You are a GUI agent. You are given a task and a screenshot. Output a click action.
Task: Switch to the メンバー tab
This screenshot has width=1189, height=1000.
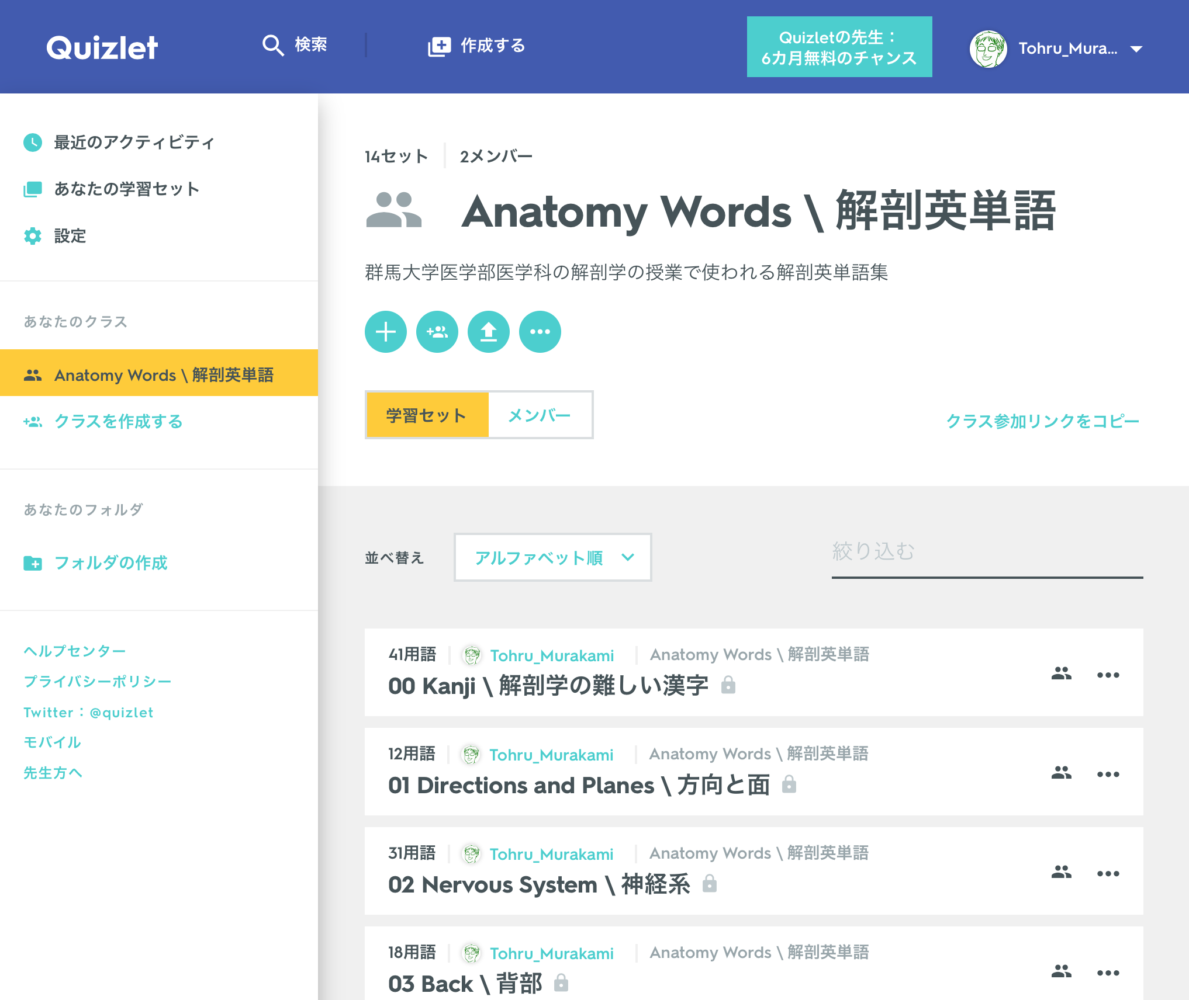tap(540, 415)
